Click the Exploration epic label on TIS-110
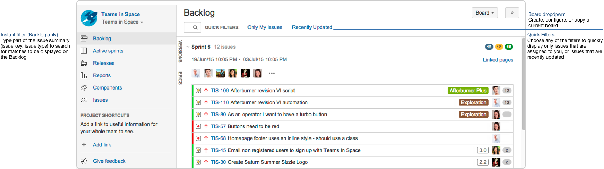Screen dimensions: 604x169 [x=474, y=102]
